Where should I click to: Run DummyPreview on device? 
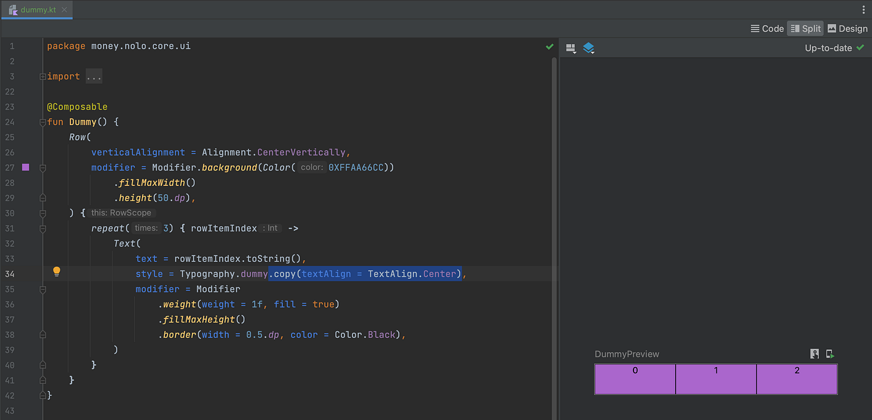[x=830, y=354]
